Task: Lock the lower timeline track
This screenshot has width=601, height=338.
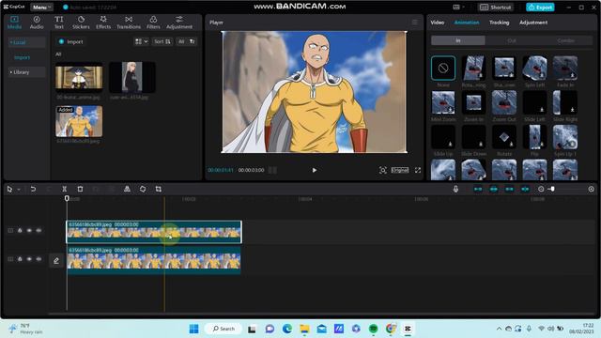Action: click(x=20, y=259)
